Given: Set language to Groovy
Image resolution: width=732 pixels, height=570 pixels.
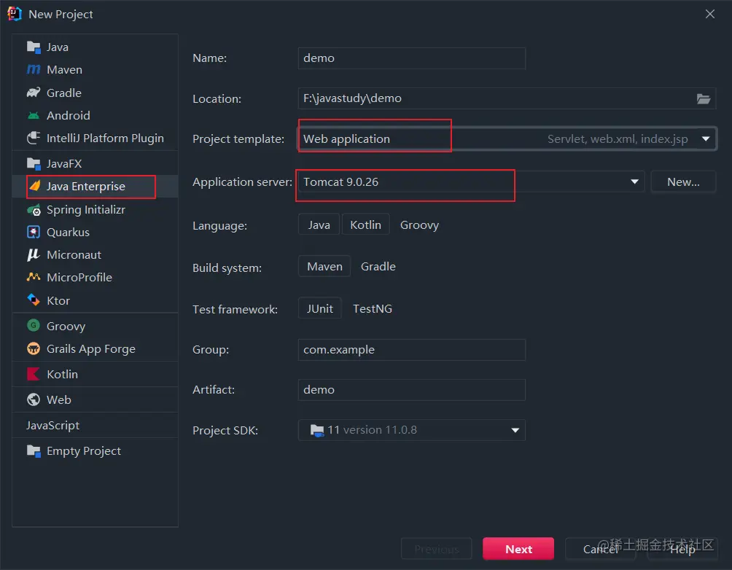Looking at the screenshot, I should click(419, 225).
